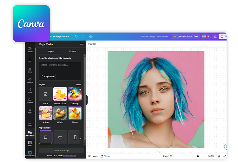Select the blue-haired portrait image on canvas
238x163 pixels.
(156, 100)
